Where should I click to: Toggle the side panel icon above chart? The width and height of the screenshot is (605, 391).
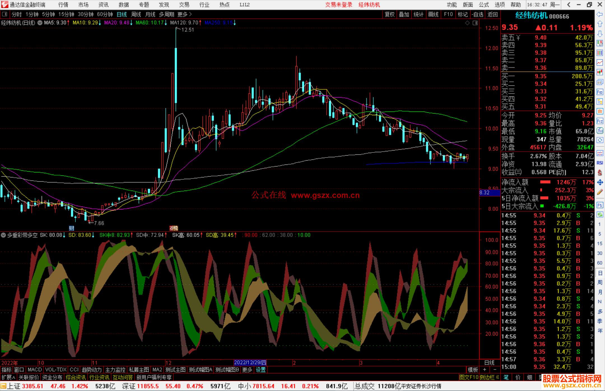coord(475,23)
